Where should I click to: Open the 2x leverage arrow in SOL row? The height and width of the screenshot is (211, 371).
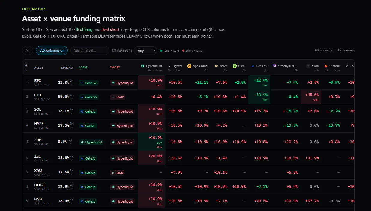71,113
